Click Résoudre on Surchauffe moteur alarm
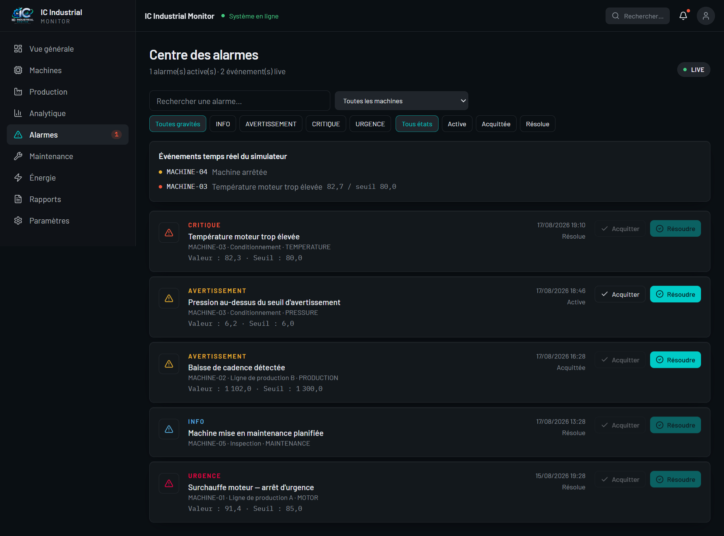724x536 pixels. tap(675, 479)
